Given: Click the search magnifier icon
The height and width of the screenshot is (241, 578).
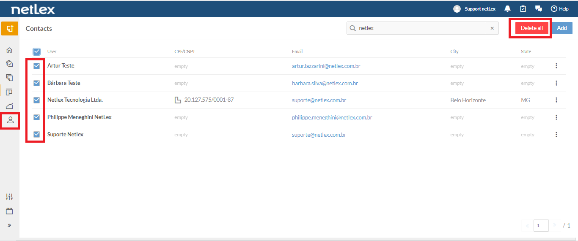Looking at the screenshot, I should [x=352, y=28].
